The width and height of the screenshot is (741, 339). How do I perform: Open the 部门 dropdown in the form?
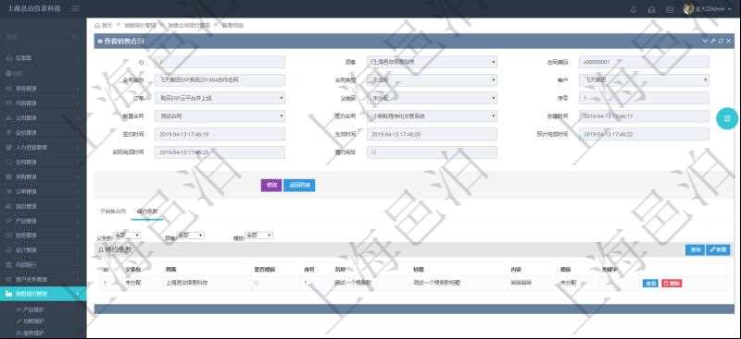coord(432,62)
